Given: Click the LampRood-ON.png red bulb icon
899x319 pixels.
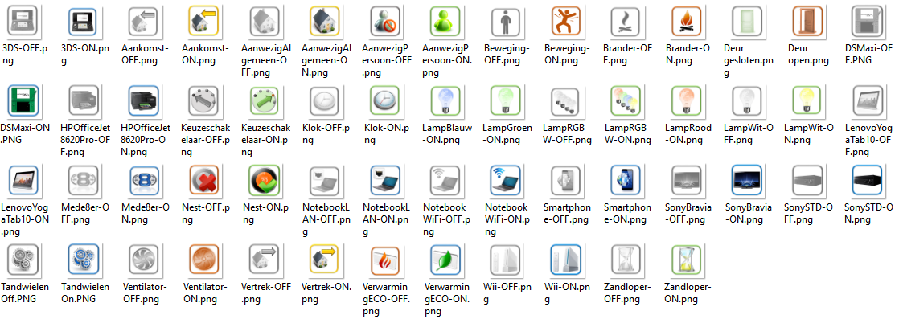Looking at the screenshot, I should coord(686,100).
